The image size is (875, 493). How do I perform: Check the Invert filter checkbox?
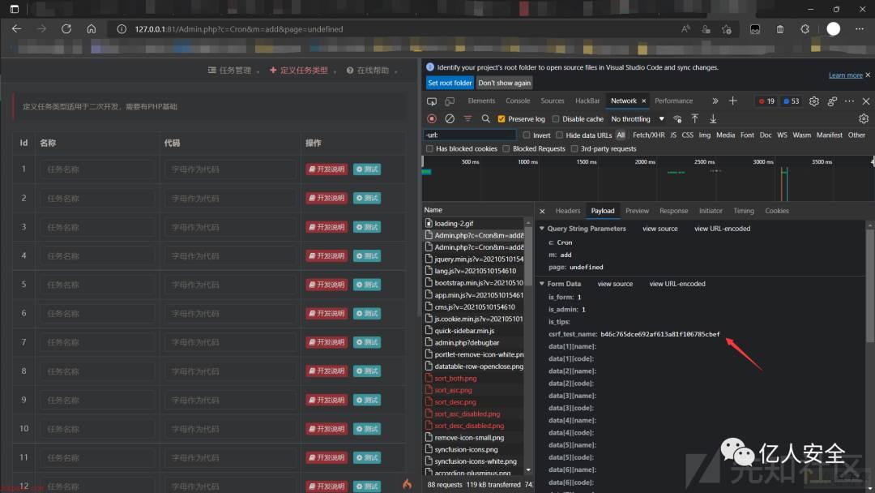(x=527, y=135)
